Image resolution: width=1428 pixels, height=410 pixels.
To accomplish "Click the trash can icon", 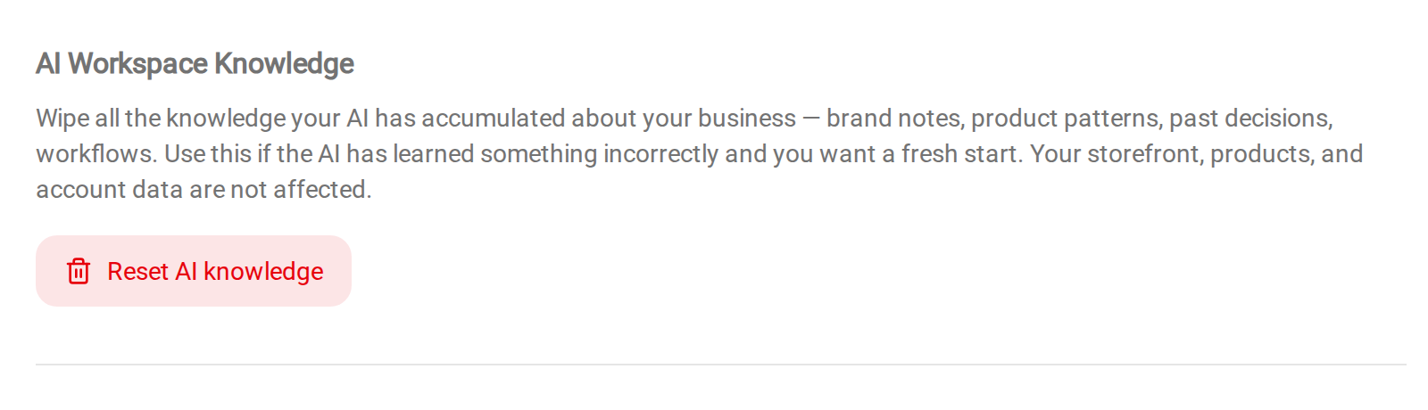I will click(79, 271).
